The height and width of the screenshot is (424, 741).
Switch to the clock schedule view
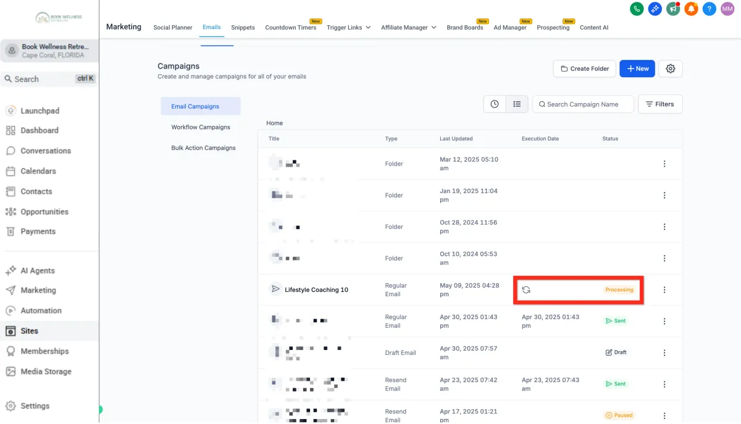[x=495, y=104]
